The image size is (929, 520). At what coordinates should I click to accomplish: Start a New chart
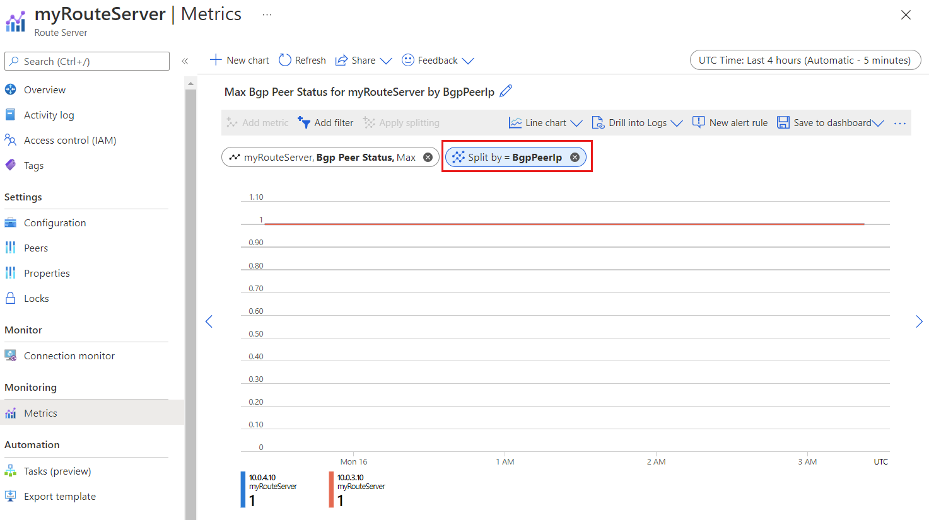(x=239, y=60)
